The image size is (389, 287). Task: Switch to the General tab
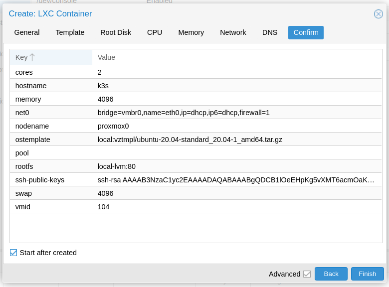click(27, 32)
